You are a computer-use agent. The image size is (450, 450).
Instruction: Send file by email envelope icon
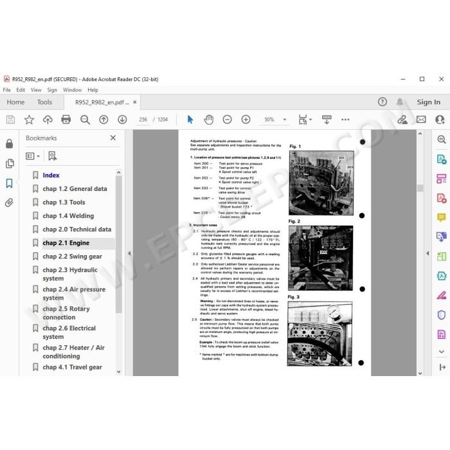(421, 120)
